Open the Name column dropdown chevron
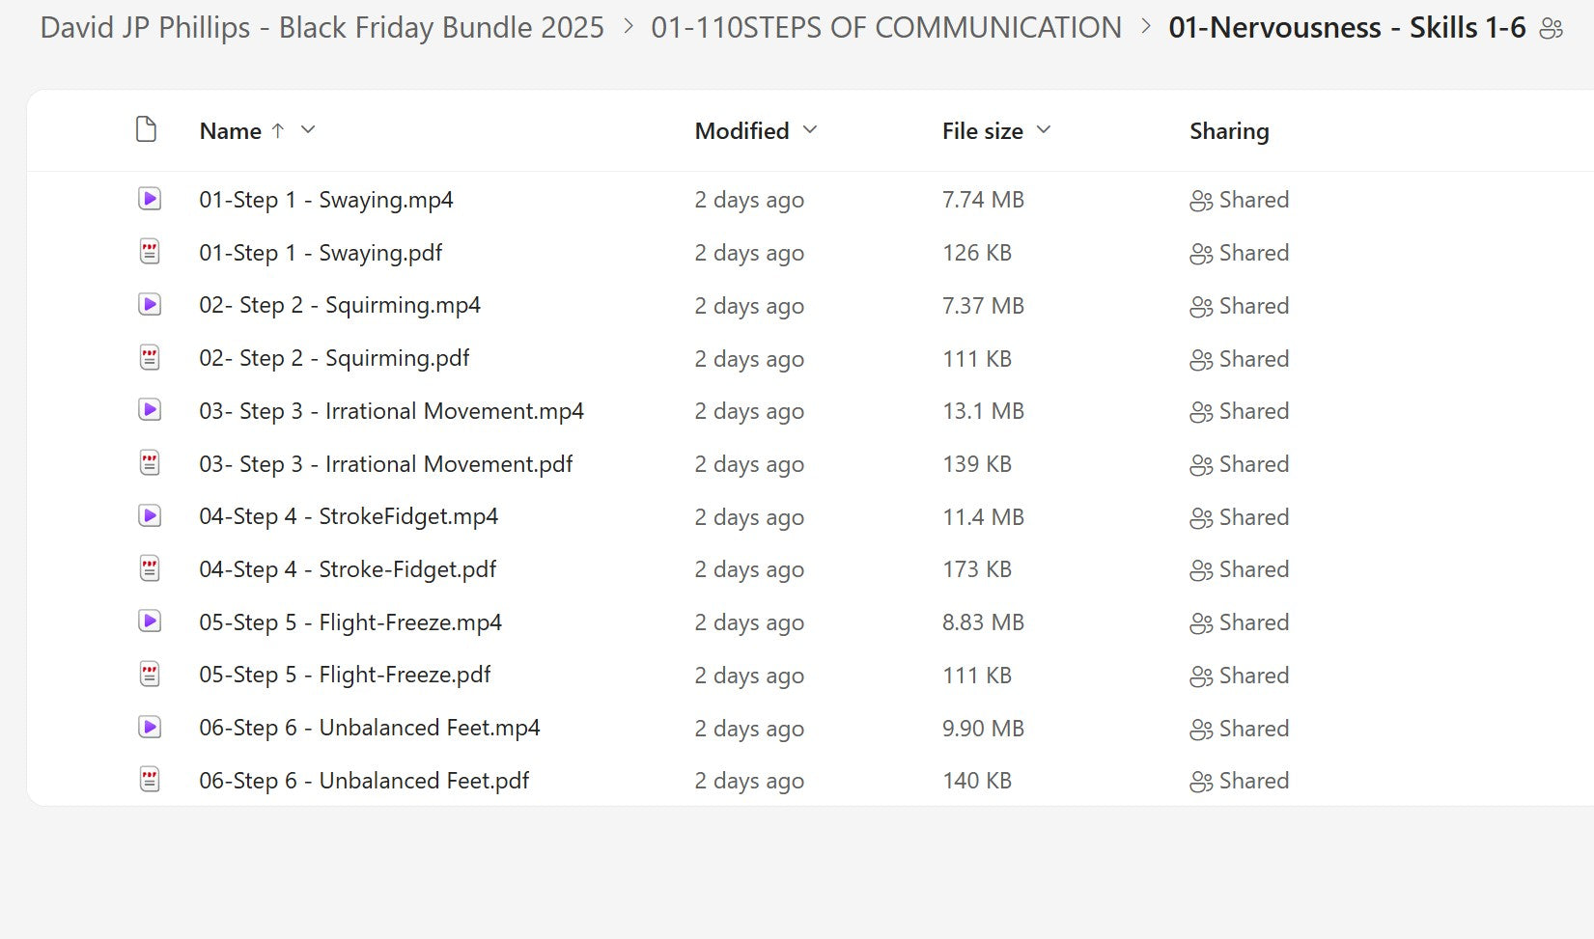The image size is (1594, 939). (x=308, y=130)
